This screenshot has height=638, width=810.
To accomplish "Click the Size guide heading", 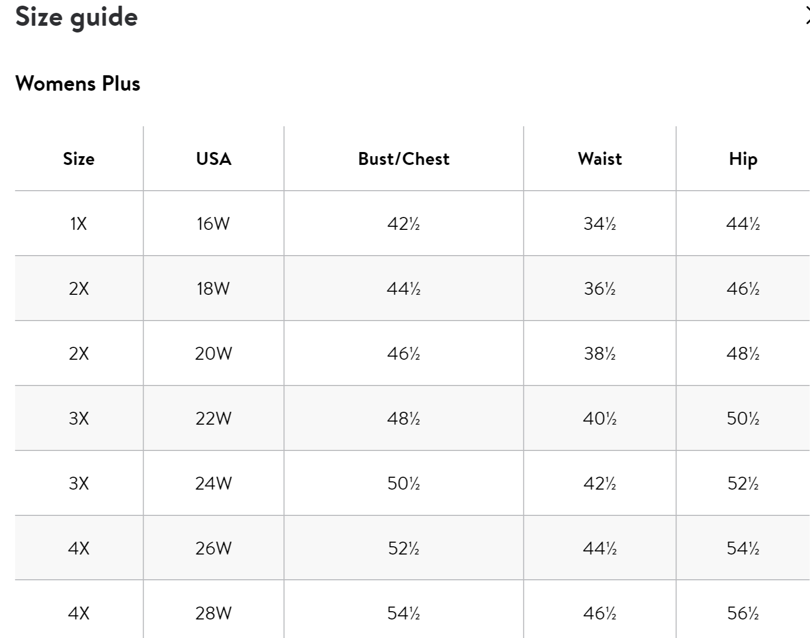I will pos(77,17).
